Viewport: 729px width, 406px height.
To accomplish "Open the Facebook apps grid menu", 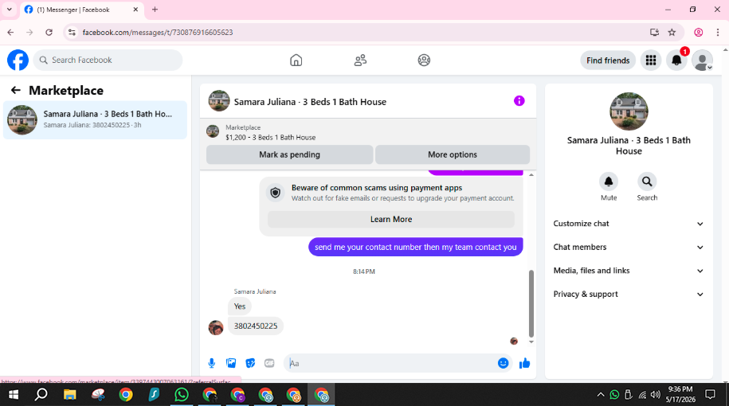I will [651, 61].
